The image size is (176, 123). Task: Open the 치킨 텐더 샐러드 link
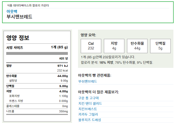(x=90, y=103)
